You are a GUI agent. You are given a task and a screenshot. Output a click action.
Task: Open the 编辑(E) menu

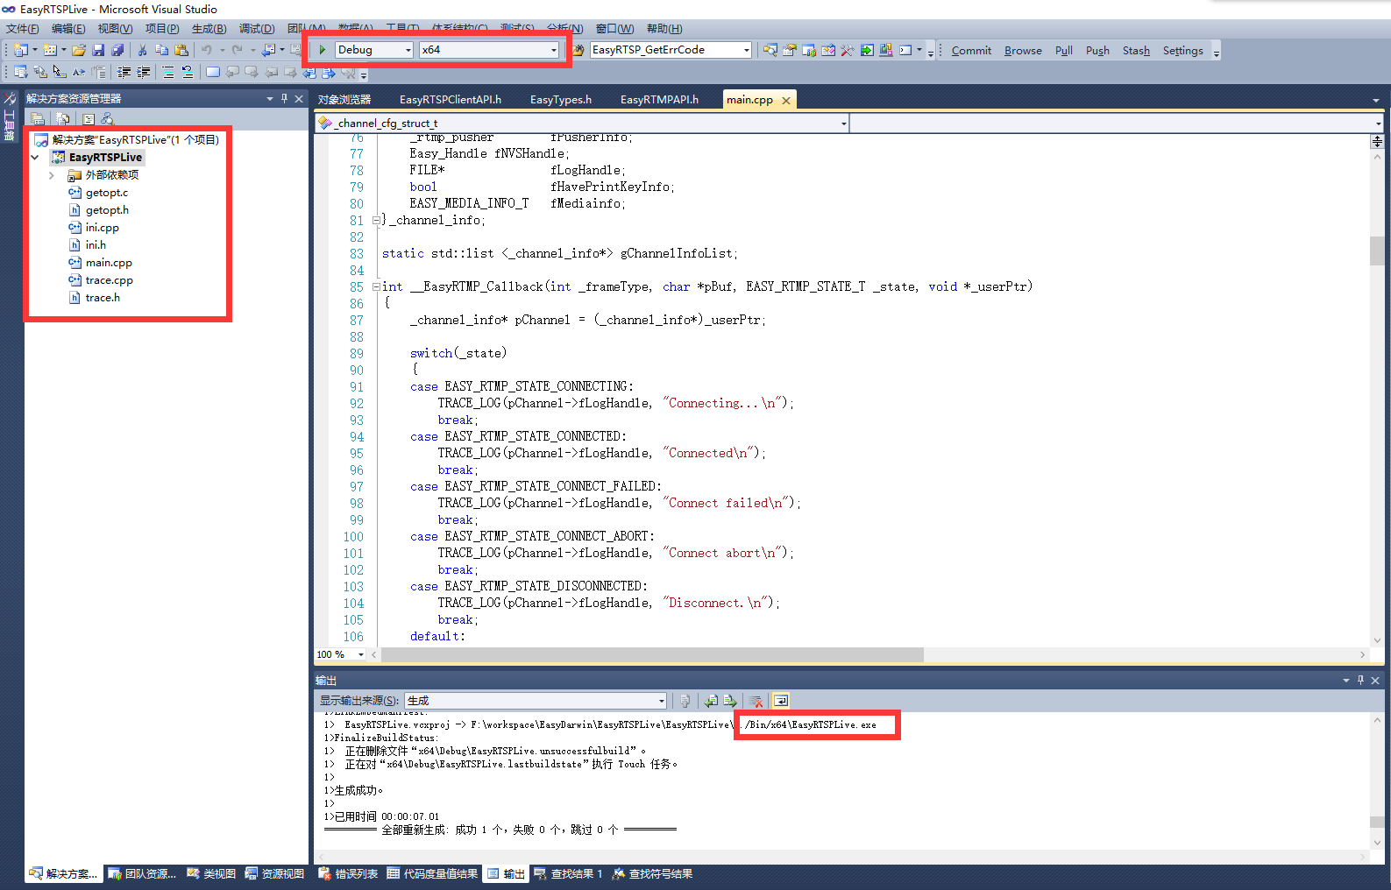(68, 29)
